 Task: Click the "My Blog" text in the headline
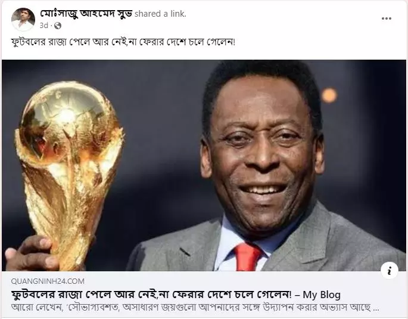click(x=322, y=295)
